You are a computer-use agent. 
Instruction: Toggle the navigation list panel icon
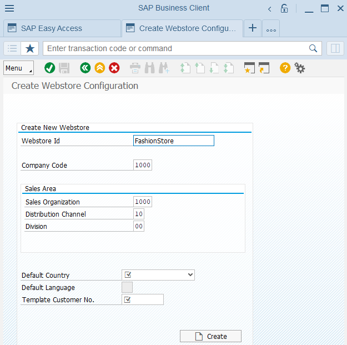[x=12, y=48]
